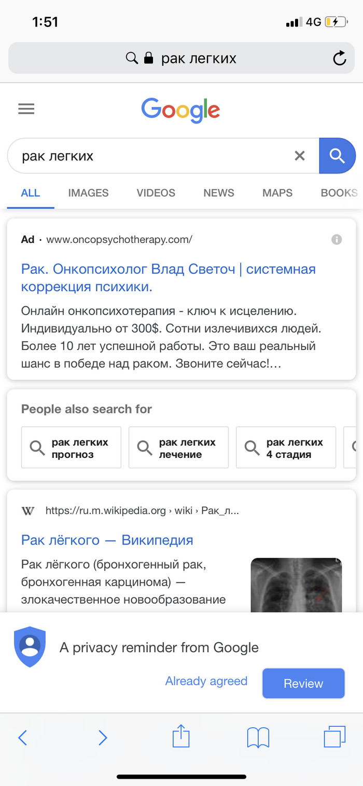
Task: Open the News results tab
Action: (x=218, y=193)
